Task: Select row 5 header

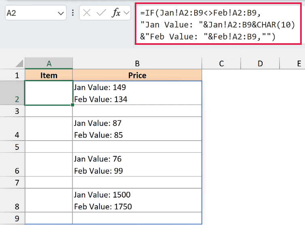Action: tap(13, 147)
